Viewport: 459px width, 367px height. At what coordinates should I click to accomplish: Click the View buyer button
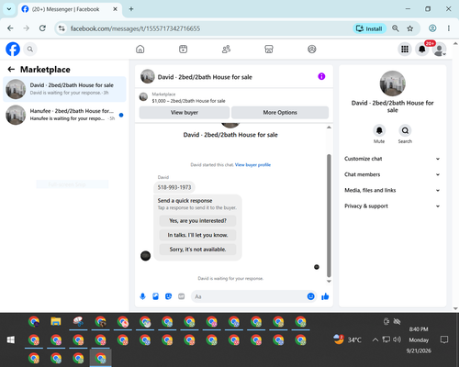point(185,113)
